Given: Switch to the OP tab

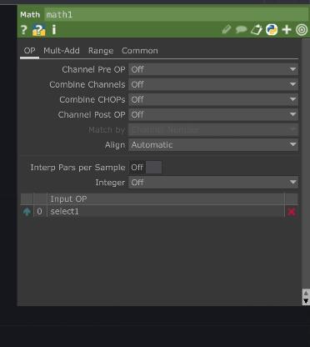Looking at the screenshot, I should (29, 51).
